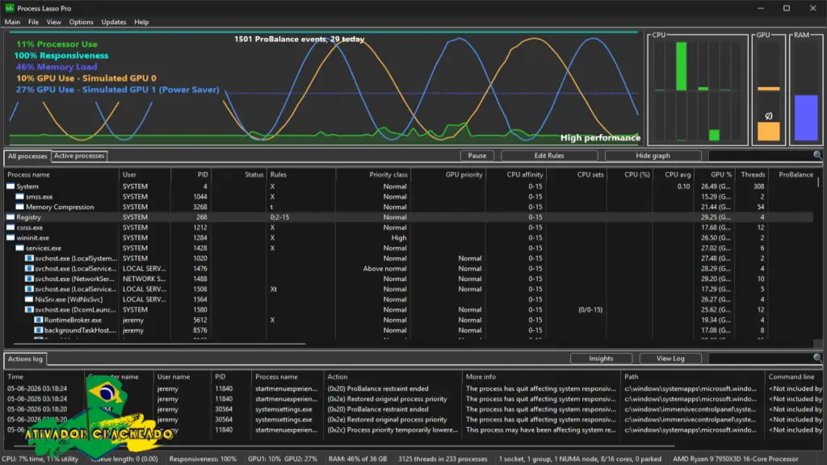Click the Process priority temporarily lowered entry
827x465 pixels.
tap(393, 429)
